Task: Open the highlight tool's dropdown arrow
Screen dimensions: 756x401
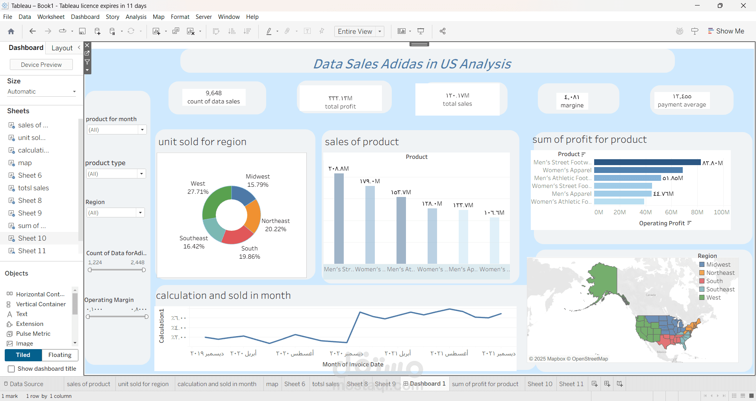Action: coord(278,31)
